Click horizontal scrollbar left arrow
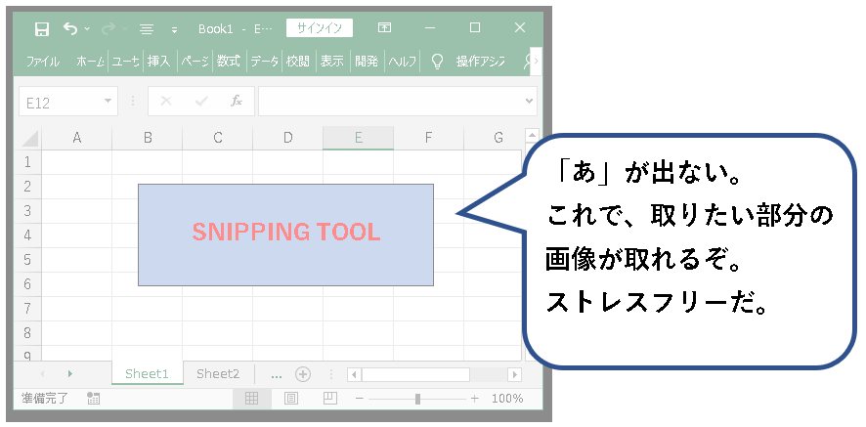The height and width of the screenshot is (427, 866). (354, 374)
